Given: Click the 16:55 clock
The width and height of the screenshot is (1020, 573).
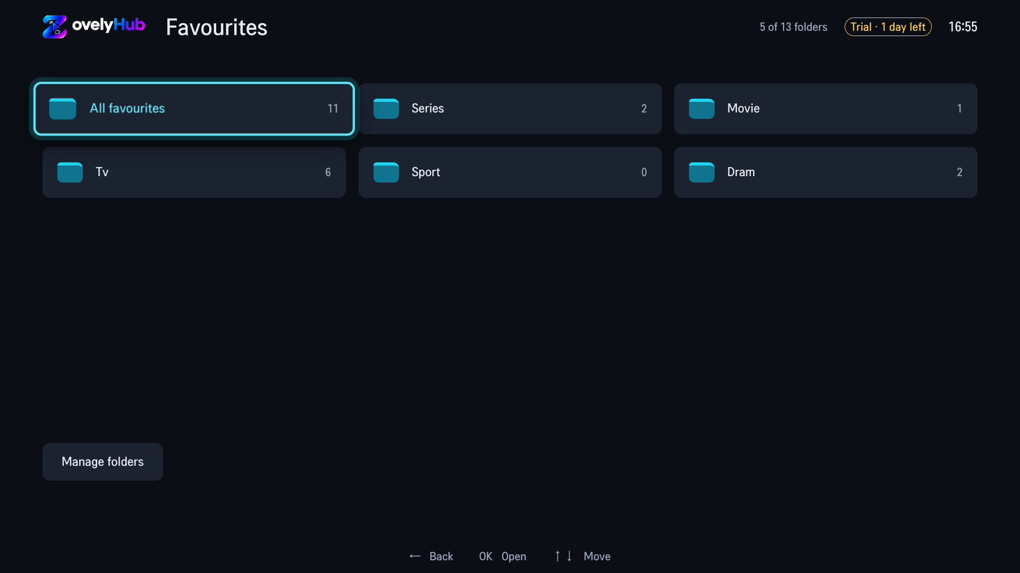Looking at the screenshot, I should point(963,27).
